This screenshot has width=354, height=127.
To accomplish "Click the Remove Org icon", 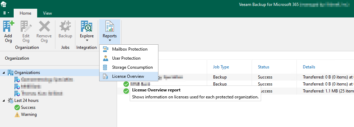I will click(44, 26).
